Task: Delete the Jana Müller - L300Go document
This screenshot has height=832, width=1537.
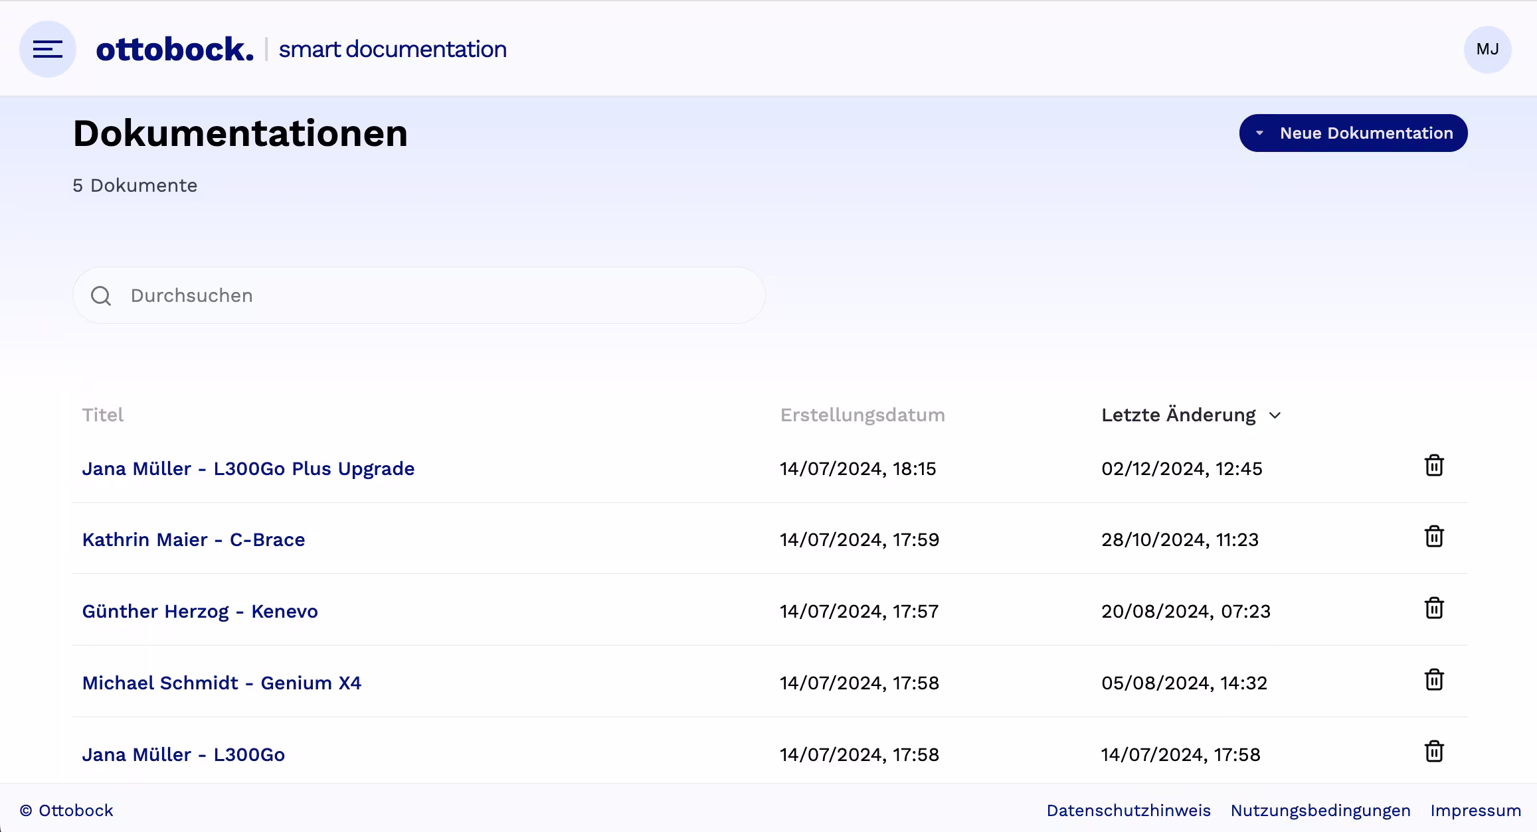Action: [x=1433, y=752]
